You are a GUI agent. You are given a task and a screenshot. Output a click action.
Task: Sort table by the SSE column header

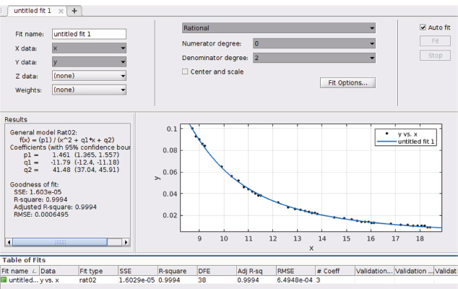pyautogui.click(x=137, y=270)
